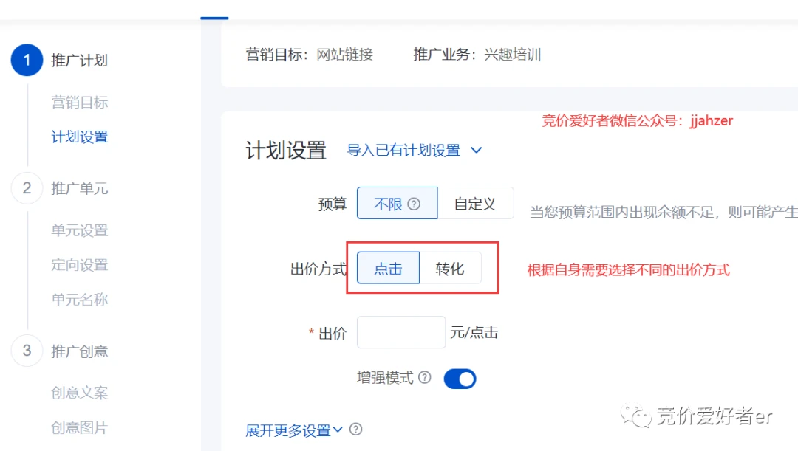Click help icon beside 展开更多设置

[356, 430]
